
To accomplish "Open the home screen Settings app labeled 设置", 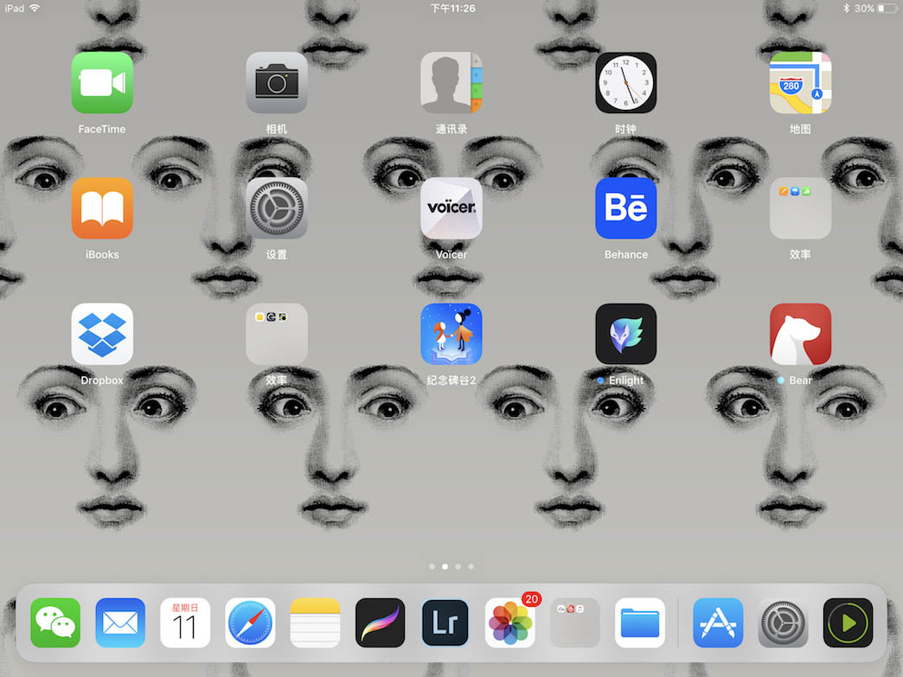I will click(277, 208).
